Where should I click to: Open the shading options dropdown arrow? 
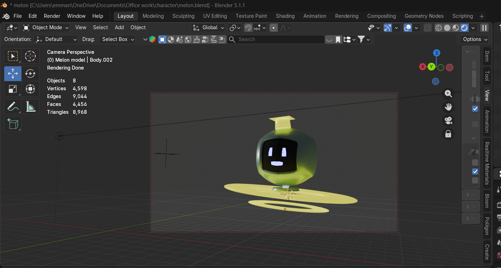473,27
